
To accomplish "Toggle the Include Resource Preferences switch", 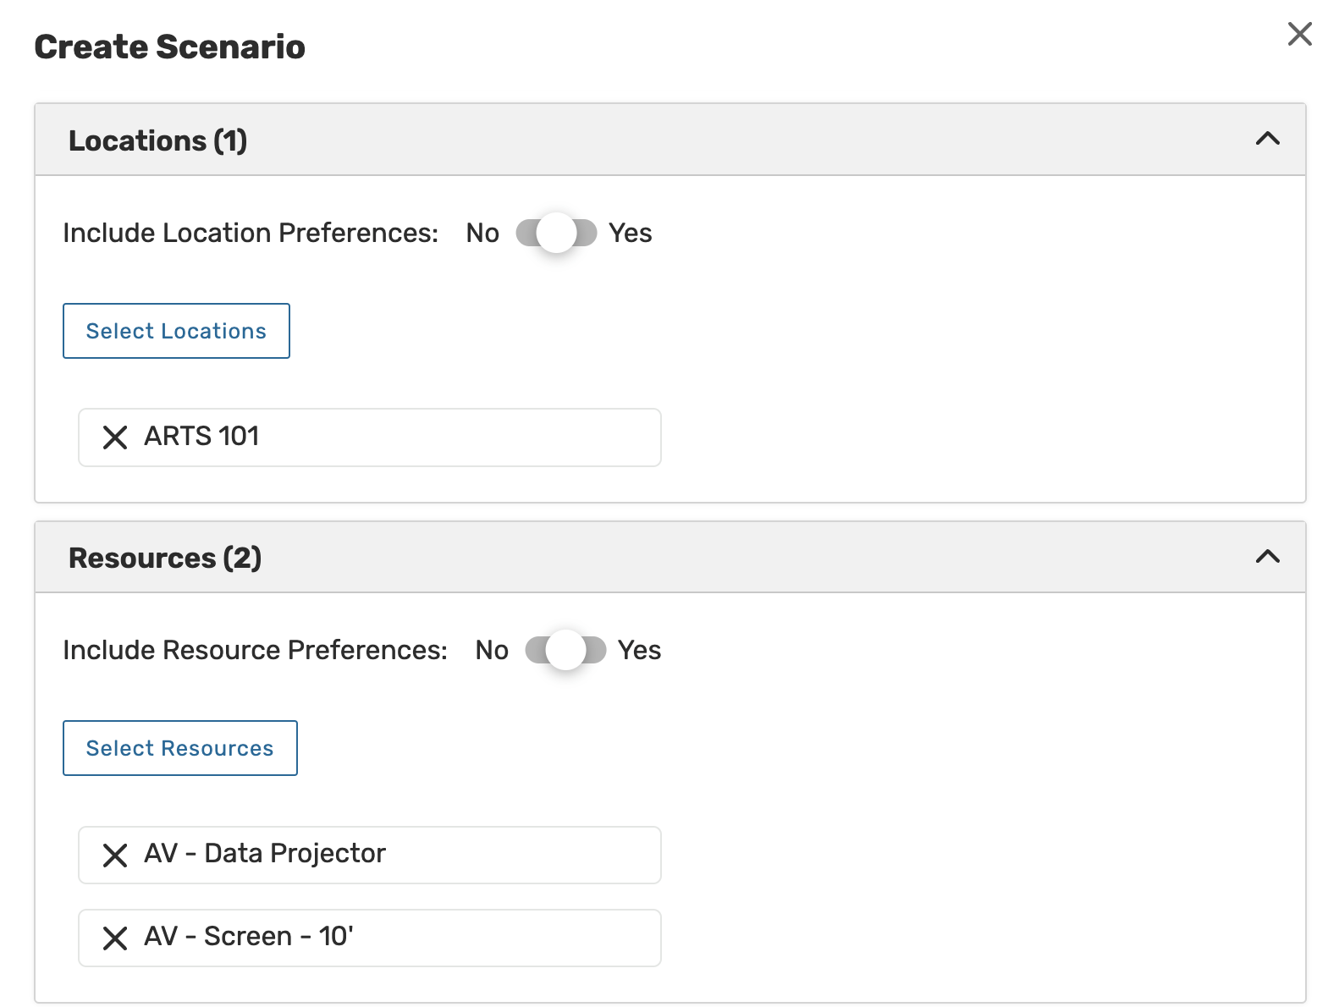I will [565, 650].
